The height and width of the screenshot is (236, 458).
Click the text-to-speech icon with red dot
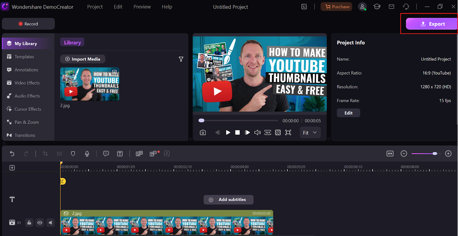(x=154, y=154)
